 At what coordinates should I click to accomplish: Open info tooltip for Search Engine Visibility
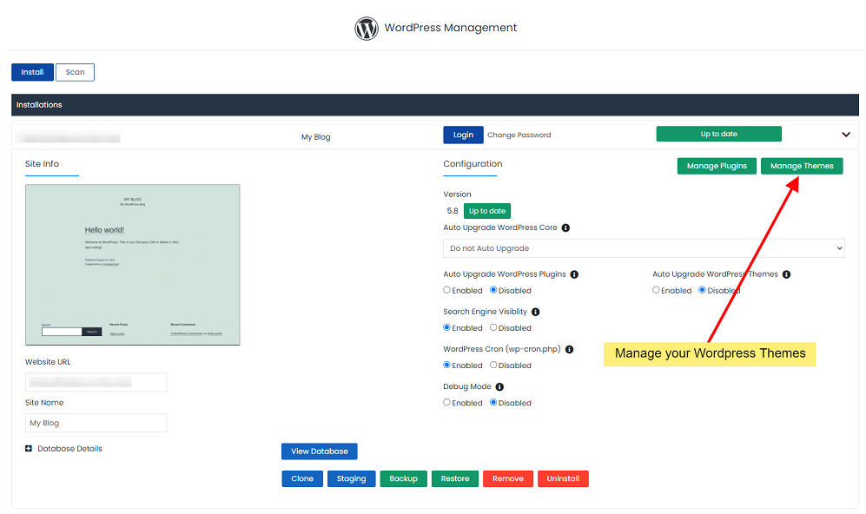pyautogui.click(x=536, y=311)
